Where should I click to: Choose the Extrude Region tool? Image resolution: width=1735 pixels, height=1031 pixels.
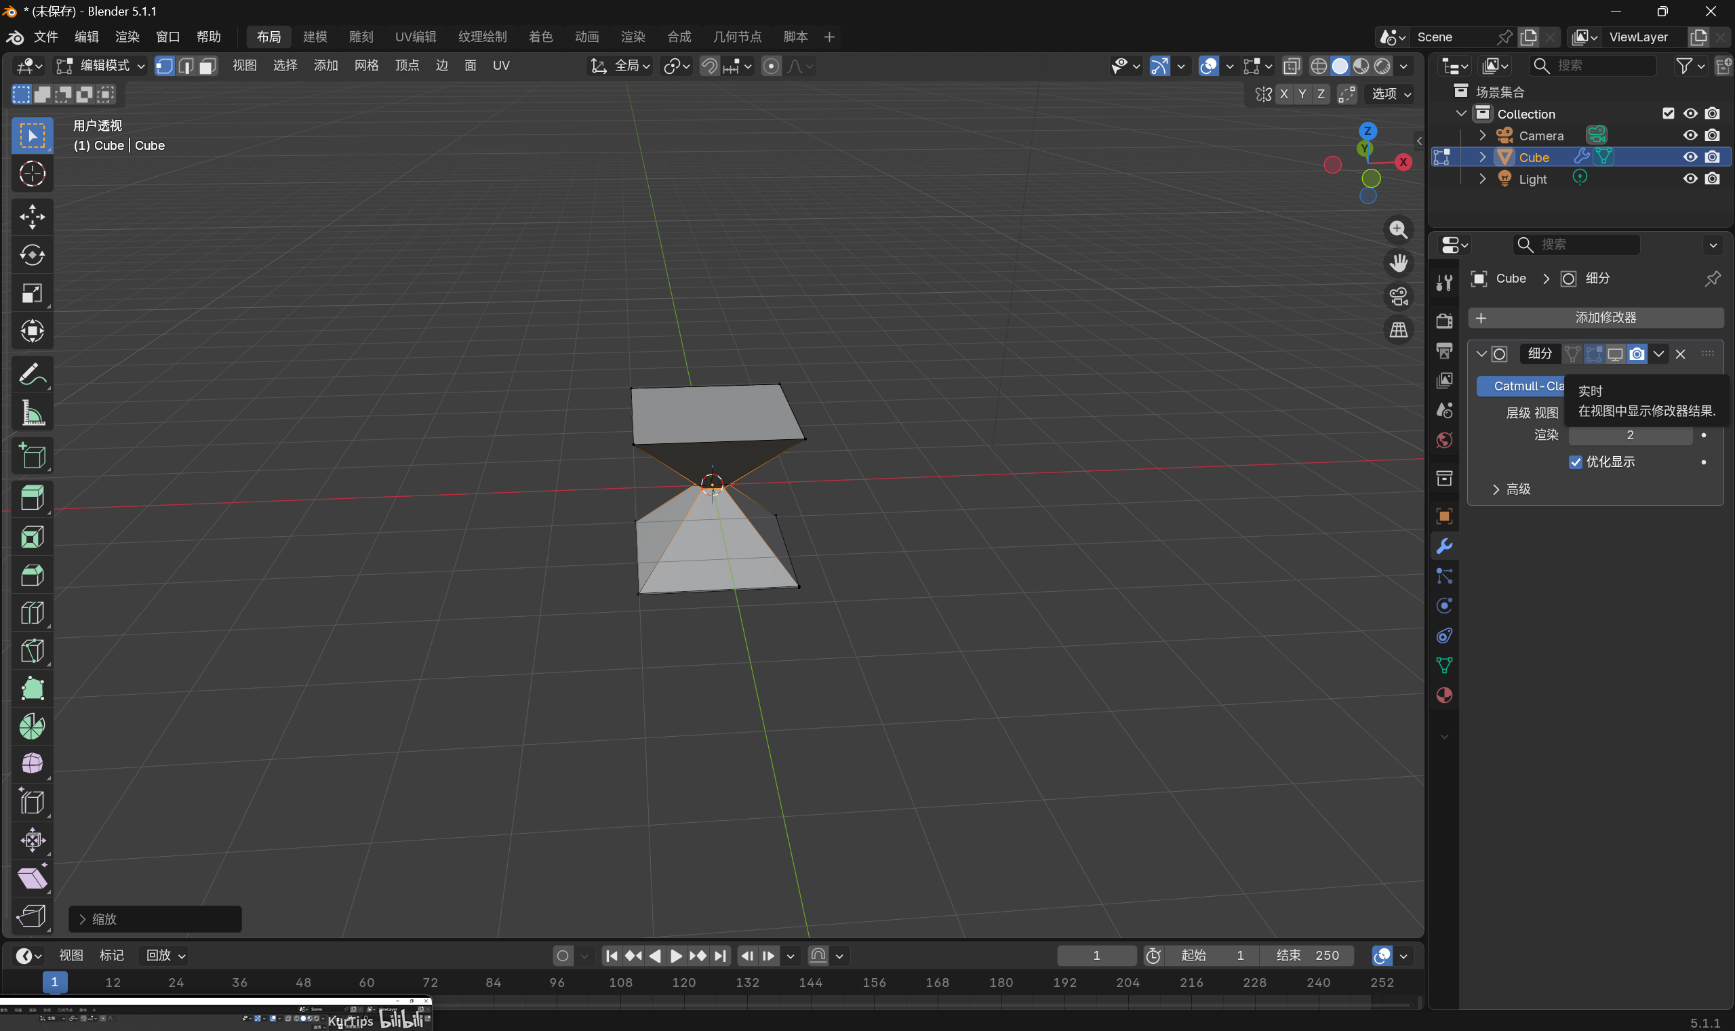(x=32, y=498)
